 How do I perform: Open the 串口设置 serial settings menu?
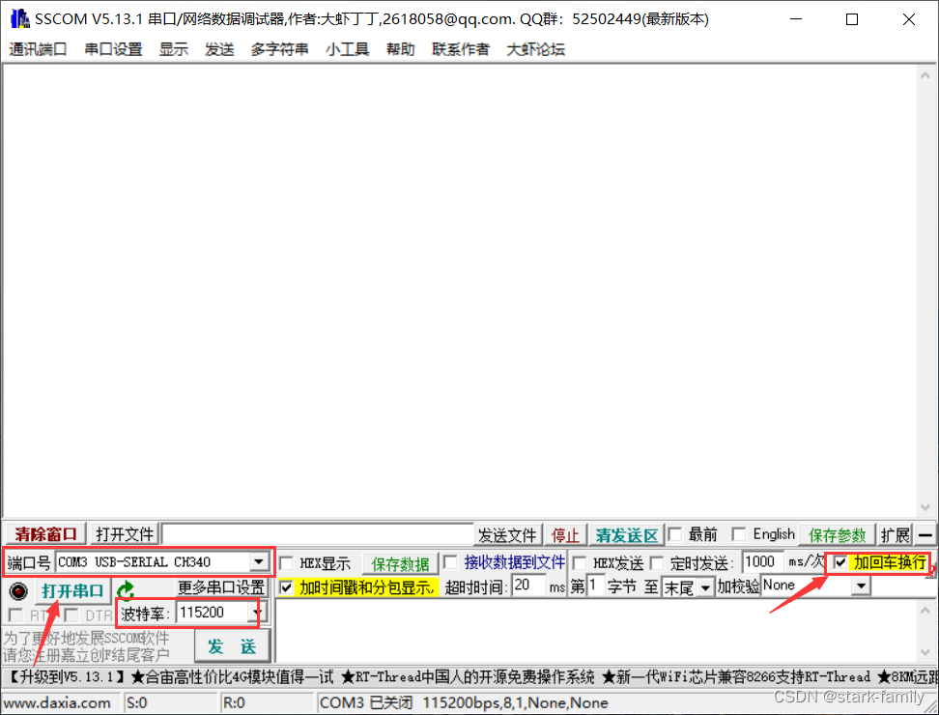coord(112,49)
